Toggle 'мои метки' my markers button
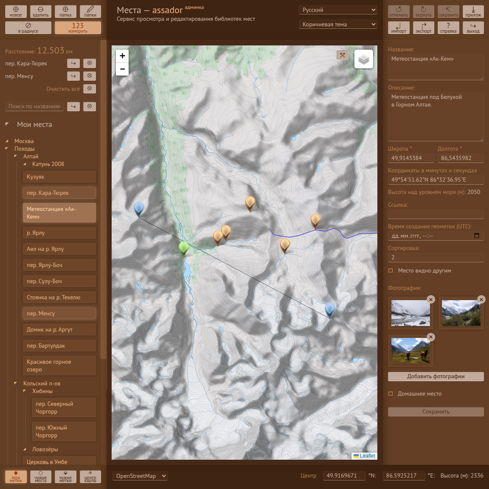Image resolution: width=489 pixels, height=489 pixels. point(16,477)
